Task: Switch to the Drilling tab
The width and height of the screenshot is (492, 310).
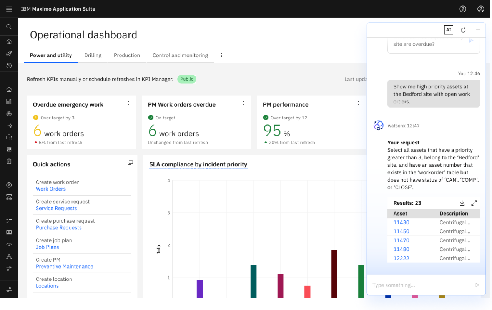Action: (93, 55)
